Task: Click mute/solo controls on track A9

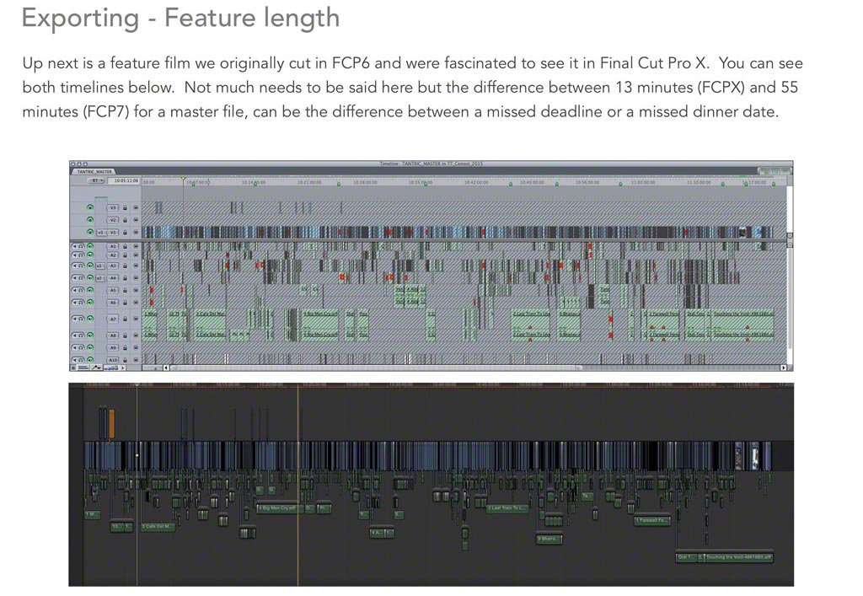Action: [78, 347]
